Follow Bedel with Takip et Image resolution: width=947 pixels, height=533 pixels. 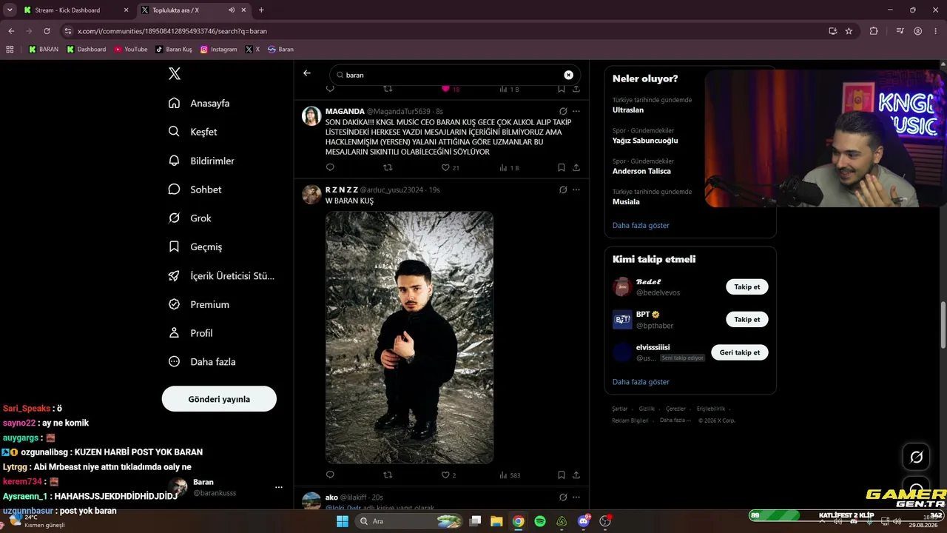point(747,286)
